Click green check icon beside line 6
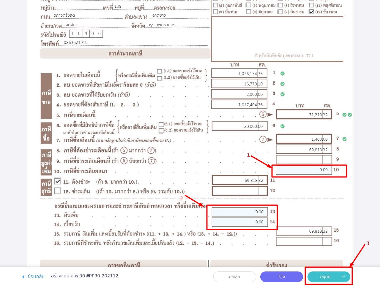 point(283,126)
